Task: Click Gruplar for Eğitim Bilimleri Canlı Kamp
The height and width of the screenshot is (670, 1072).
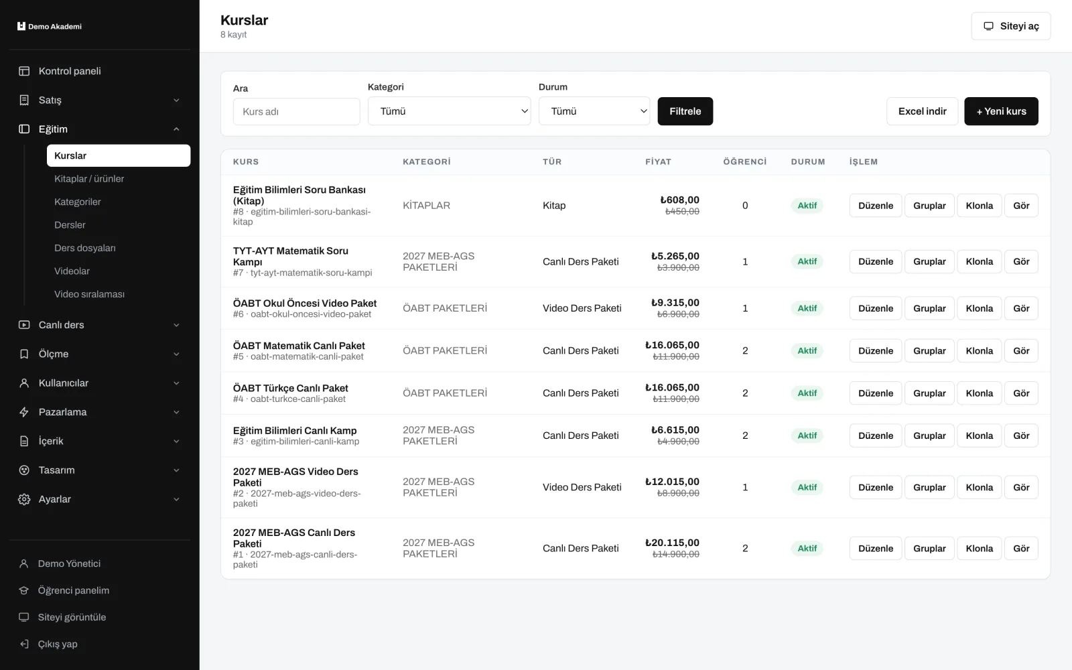Action: coord(929,435)
